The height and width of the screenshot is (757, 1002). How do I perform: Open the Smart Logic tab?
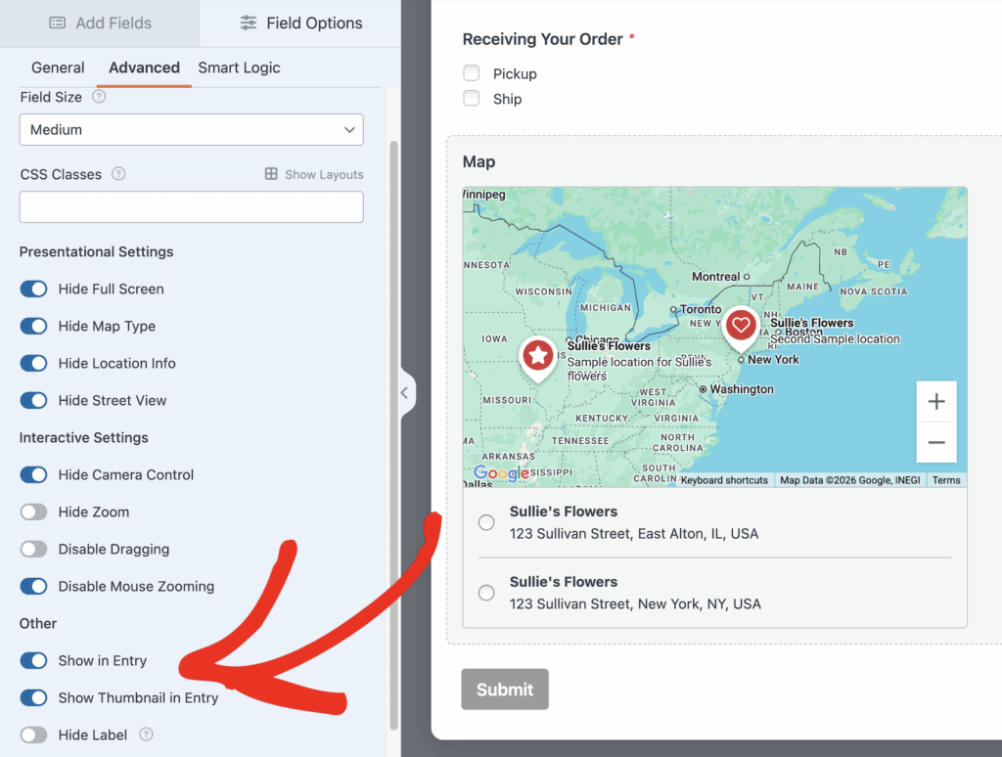click(x=239, y=67)
